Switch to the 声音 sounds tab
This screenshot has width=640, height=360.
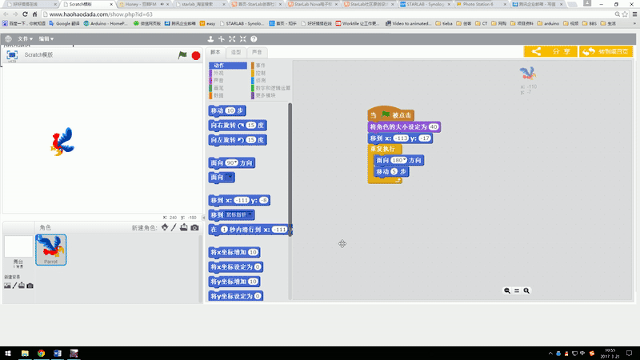[x=257, y=52]
